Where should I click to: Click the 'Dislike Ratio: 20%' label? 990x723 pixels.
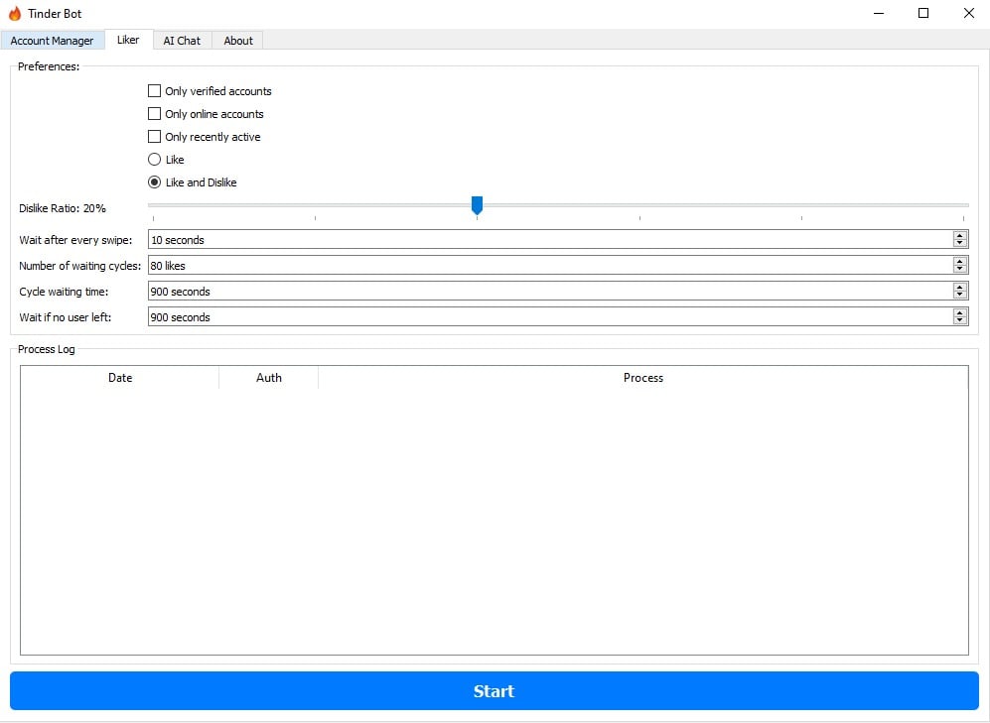coord(63,208)
